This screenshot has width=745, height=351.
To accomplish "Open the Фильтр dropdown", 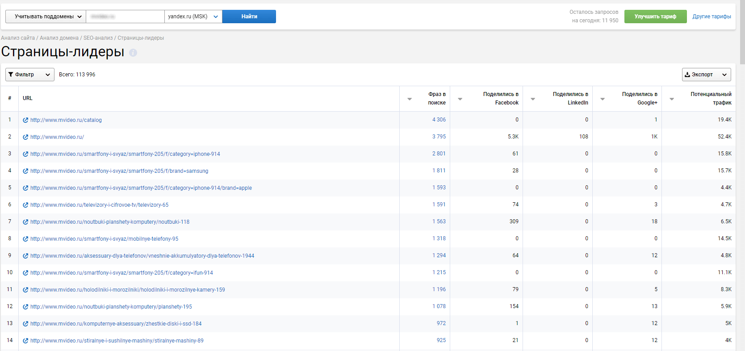I will point(30,75).
